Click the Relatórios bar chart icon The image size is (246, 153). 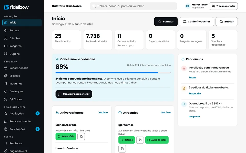pyautogui.click(x=6, y=143)
